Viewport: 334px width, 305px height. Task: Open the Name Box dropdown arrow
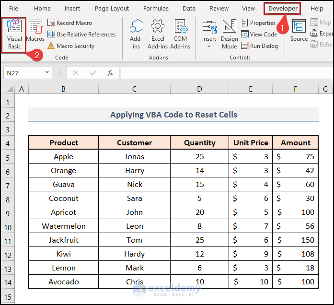click(x=47, y=73)
